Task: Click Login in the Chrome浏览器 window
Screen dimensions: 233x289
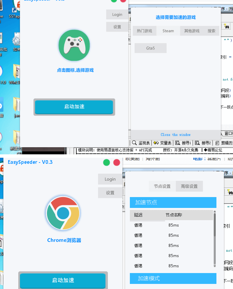Action: tap(110, 179)
